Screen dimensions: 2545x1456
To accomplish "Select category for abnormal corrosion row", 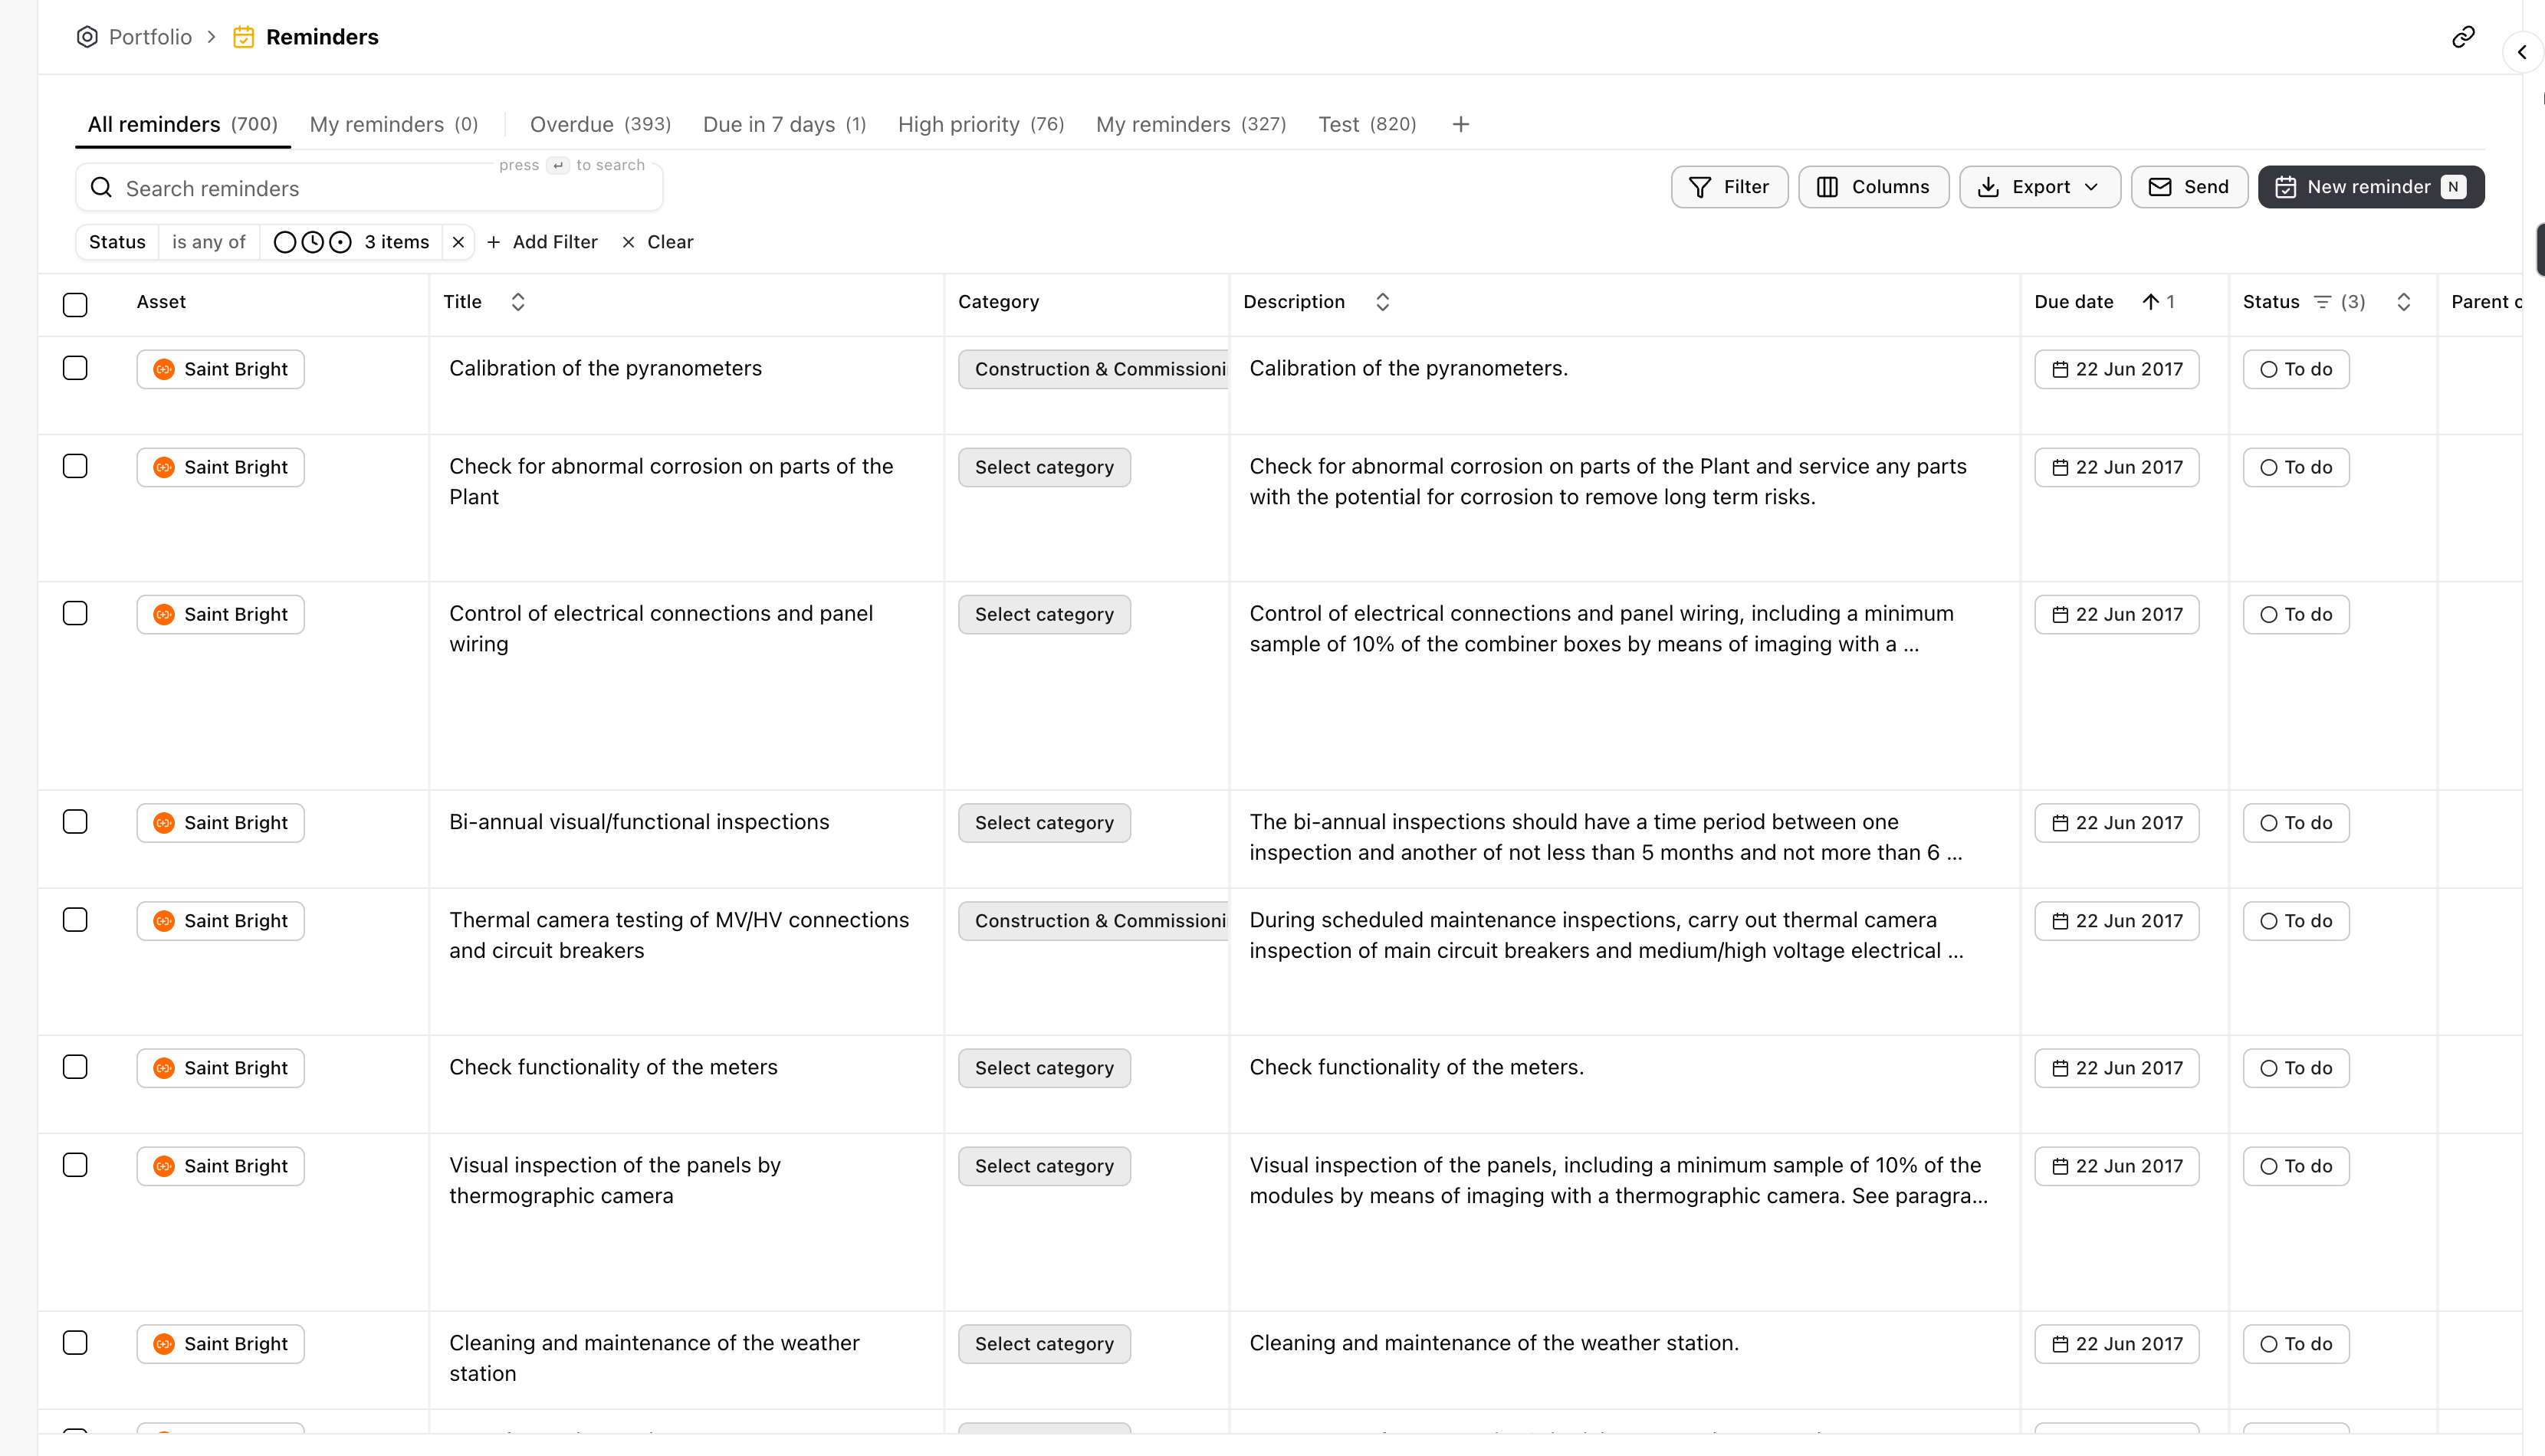I will 1044,467.
